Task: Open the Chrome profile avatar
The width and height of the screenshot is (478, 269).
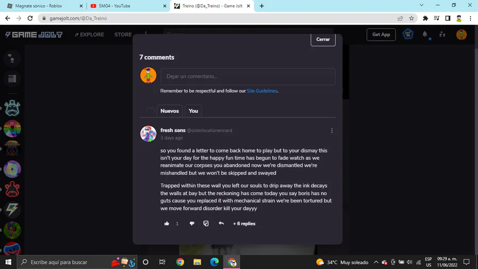Action: click(x=459, y=18)
